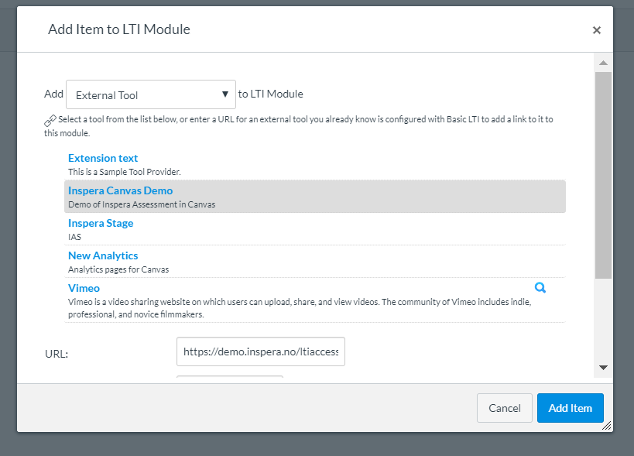Select the Extension text tool

(103, 158)
